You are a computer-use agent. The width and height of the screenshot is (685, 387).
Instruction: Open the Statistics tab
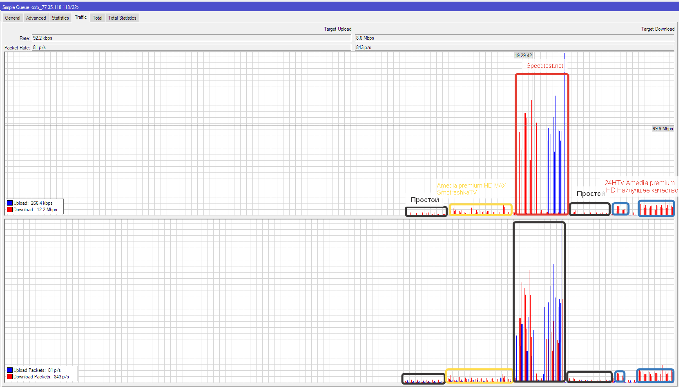tap(60, 18)
